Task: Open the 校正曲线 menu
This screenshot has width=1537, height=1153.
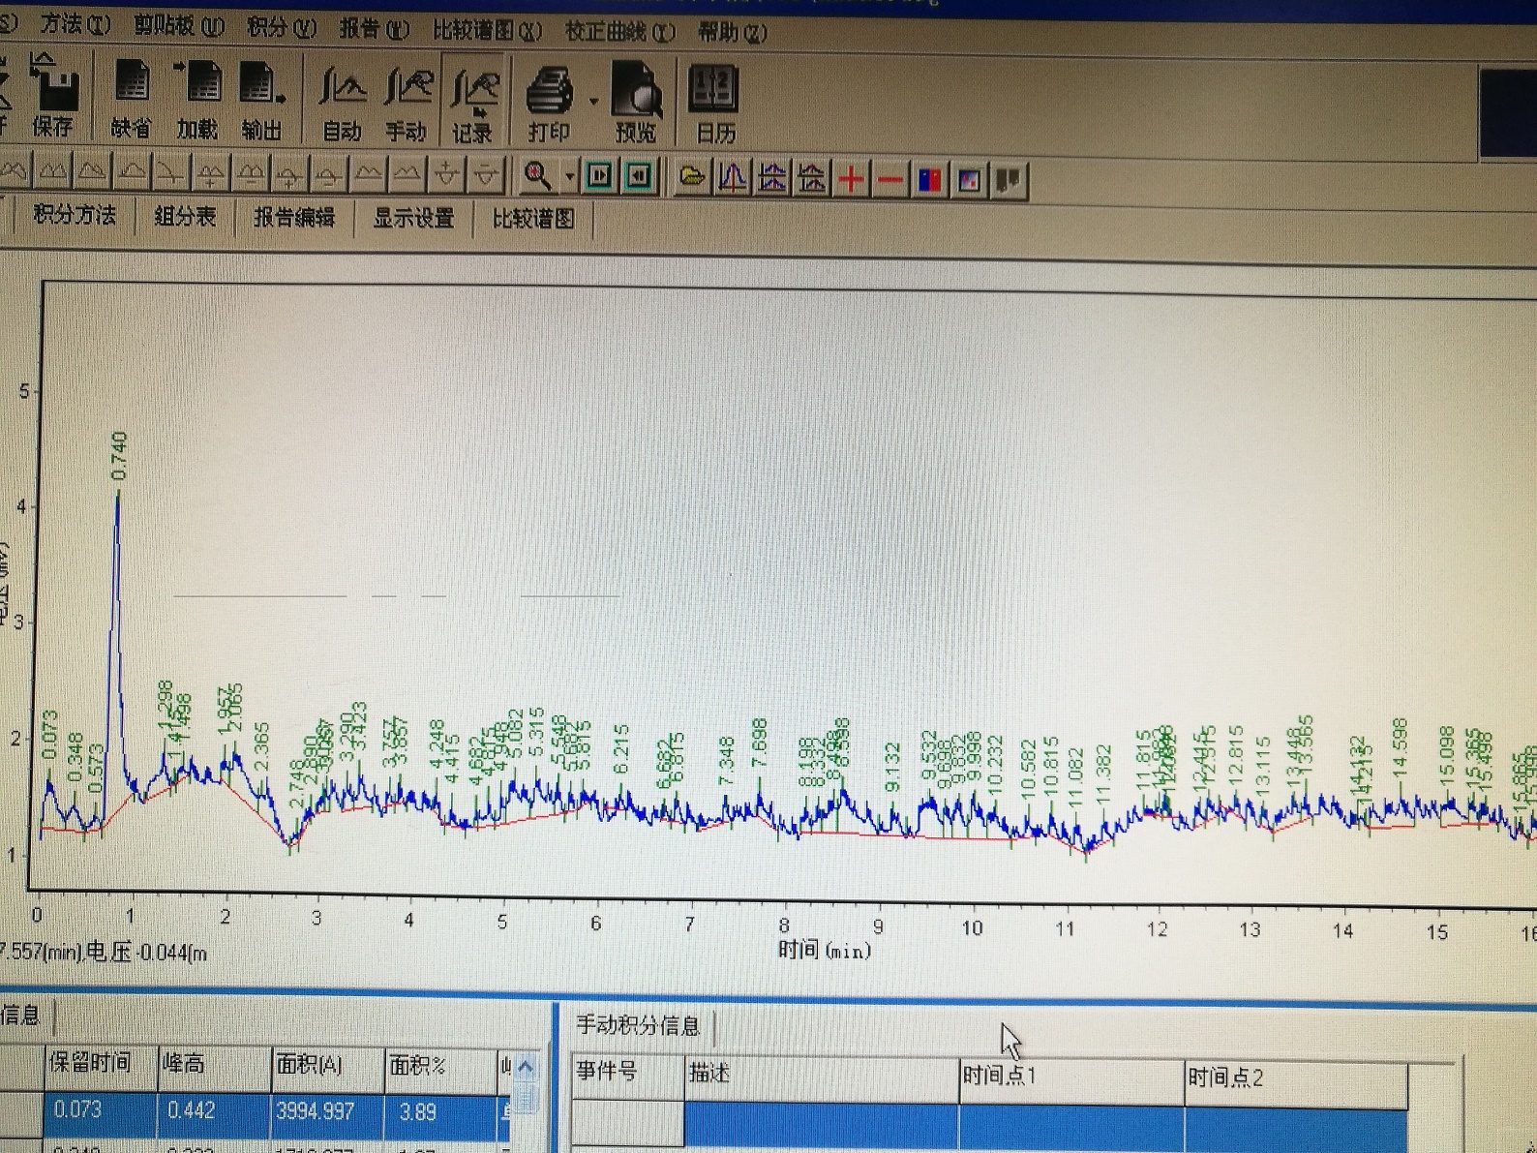Action: 619,32
